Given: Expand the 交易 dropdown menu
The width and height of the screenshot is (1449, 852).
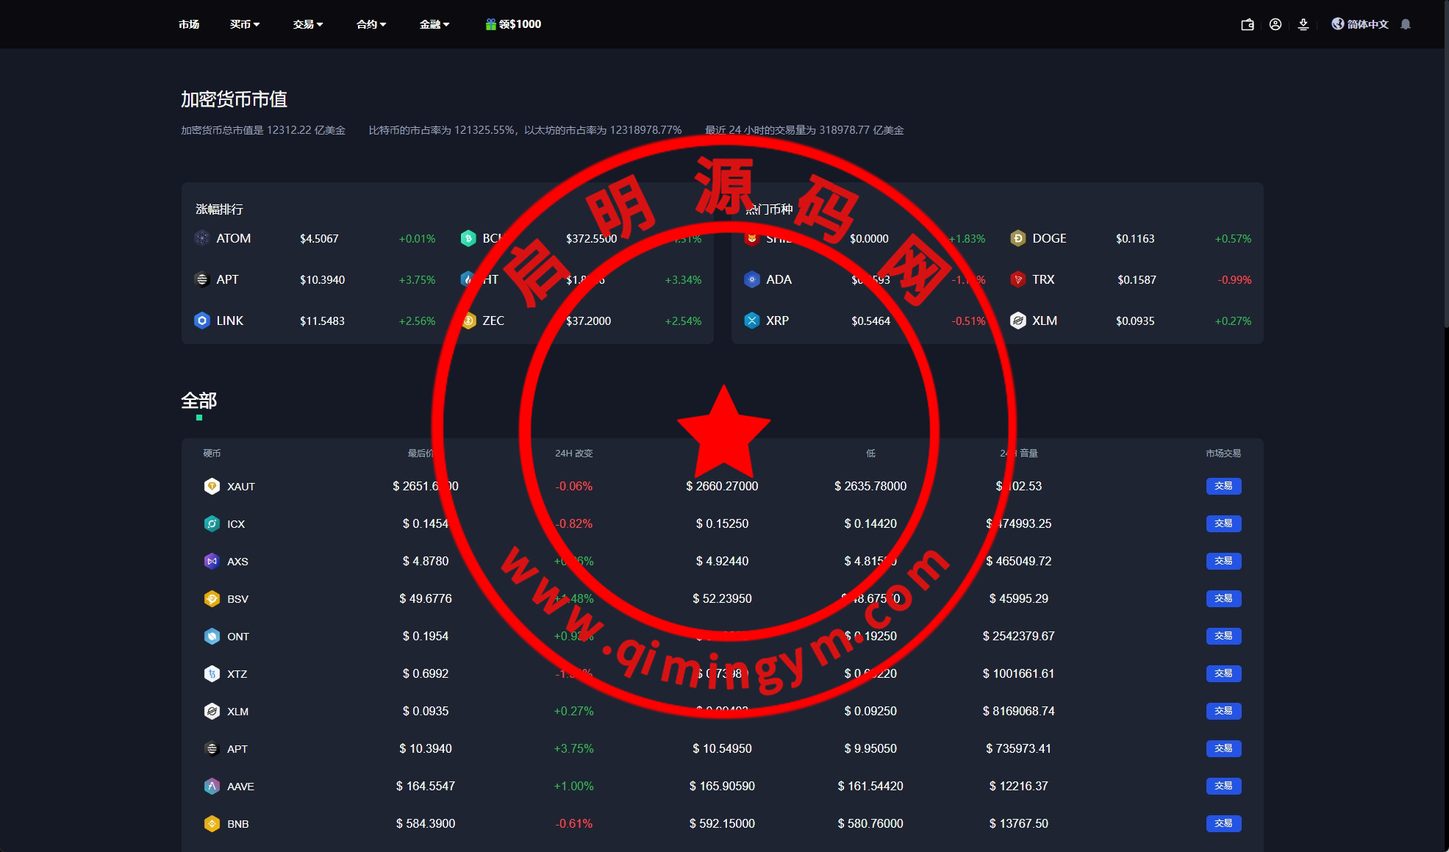Looking at the screenshot, I should click(307, 24).
